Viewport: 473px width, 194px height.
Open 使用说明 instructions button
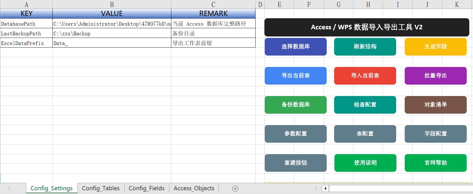pyautogui.click(x=365, y=163)
